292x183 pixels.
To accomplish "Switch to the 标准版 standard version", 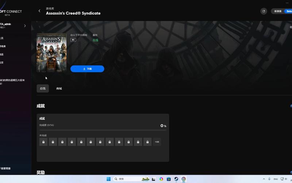I will pos(278,11).
